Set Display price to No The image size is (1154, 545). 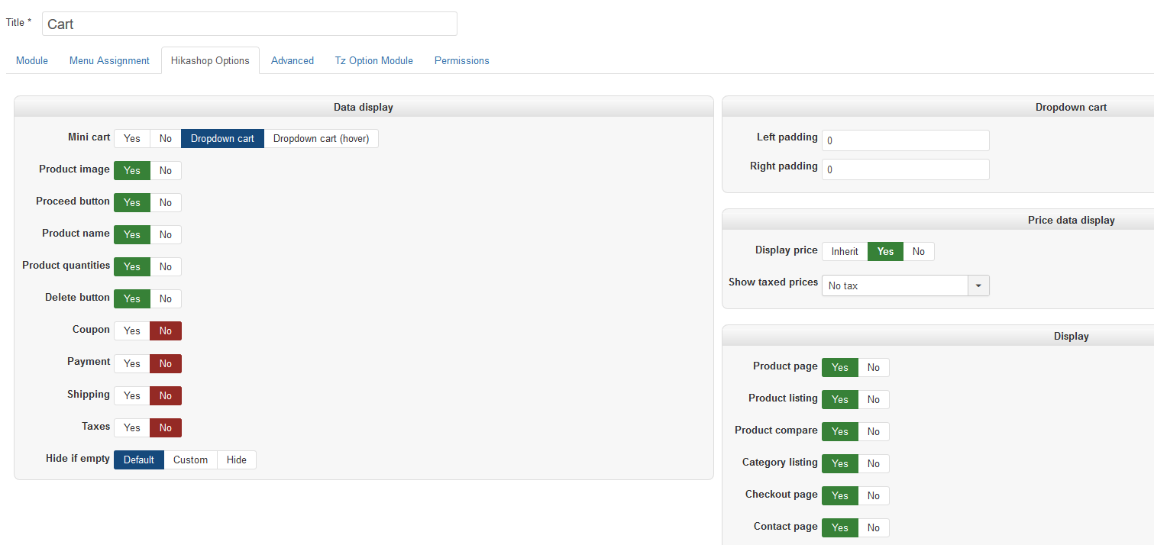pos(919,251)
